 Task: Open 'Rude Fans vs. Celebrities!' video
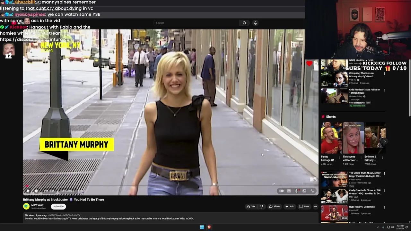click(x=362, y=207)
